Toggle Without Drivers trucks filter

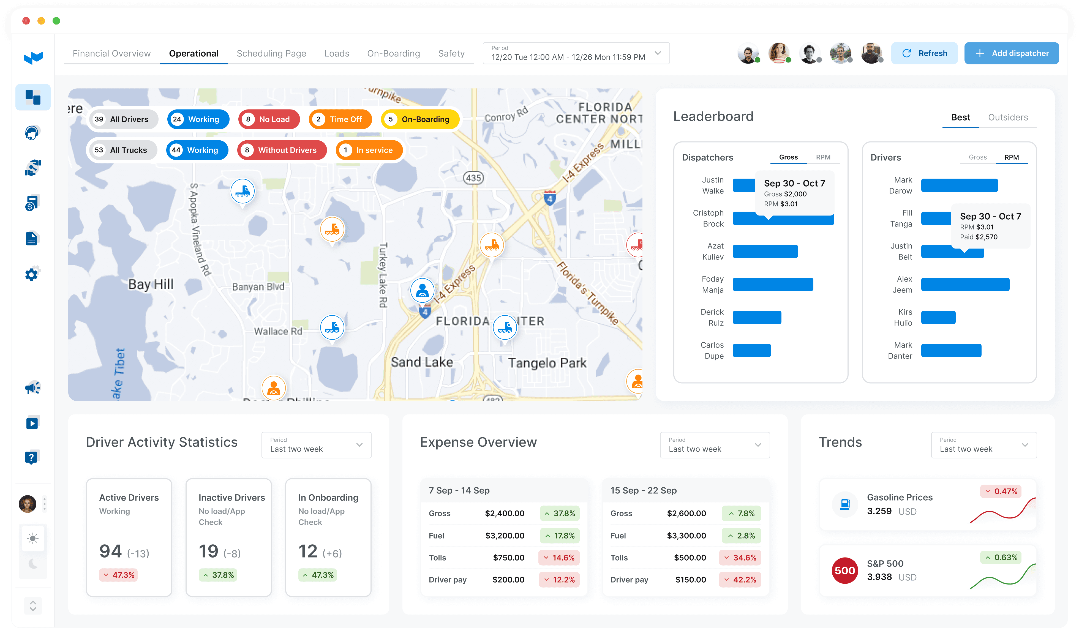(x=282, y=150)
